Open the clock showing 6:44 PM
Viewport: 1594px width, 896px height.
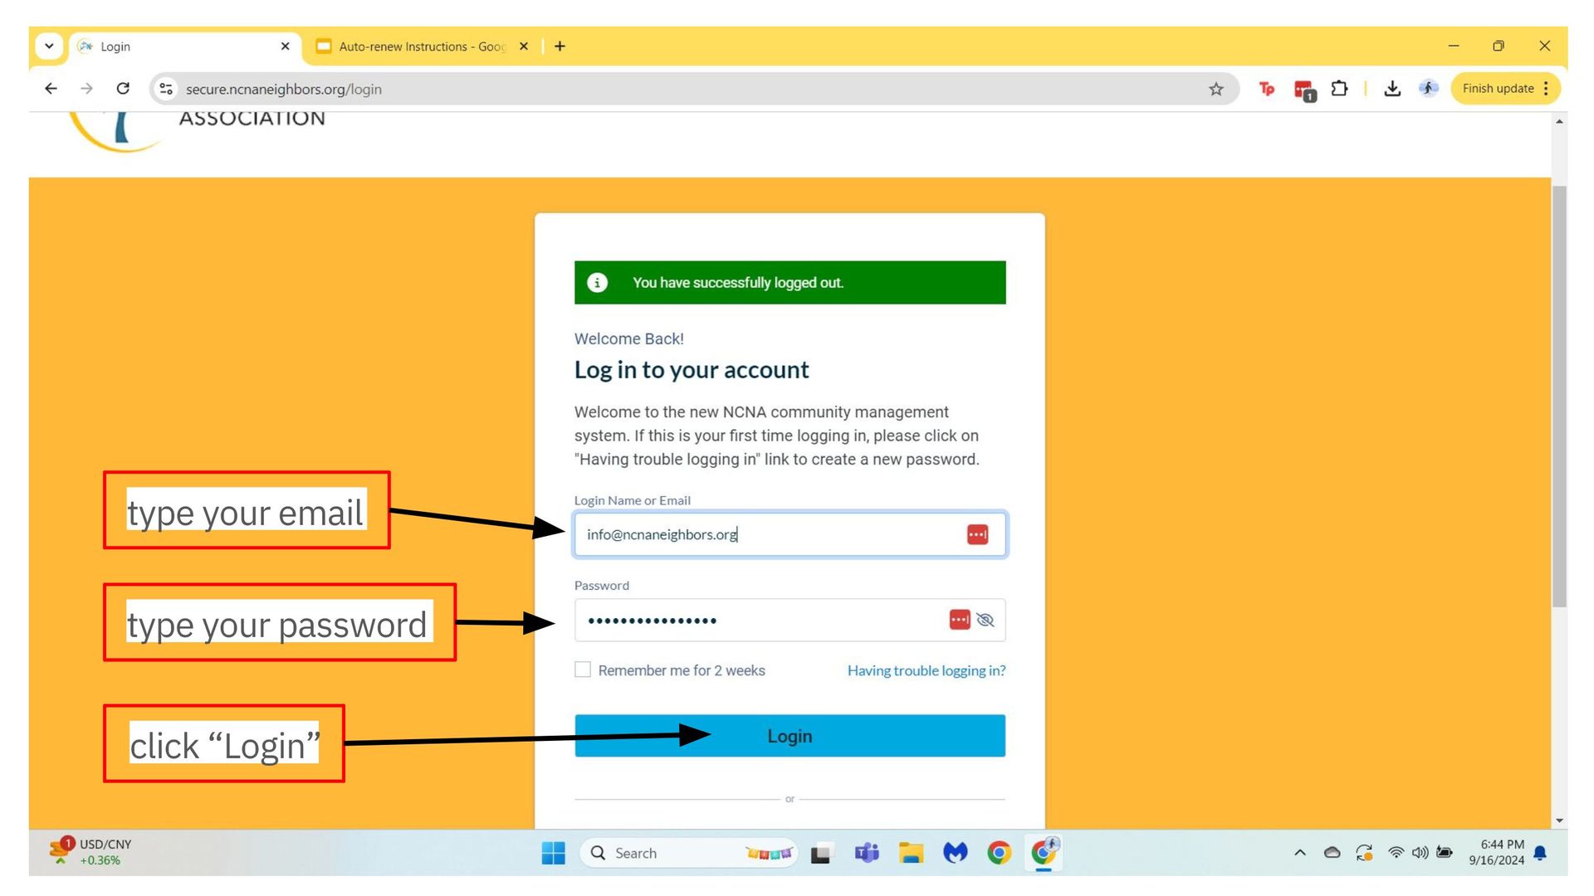point(1496,852)
